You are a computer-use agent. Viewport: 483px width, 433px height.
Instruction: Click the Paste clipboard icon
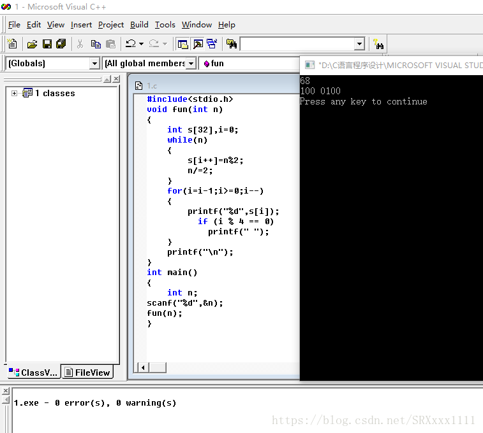point(110,44)
